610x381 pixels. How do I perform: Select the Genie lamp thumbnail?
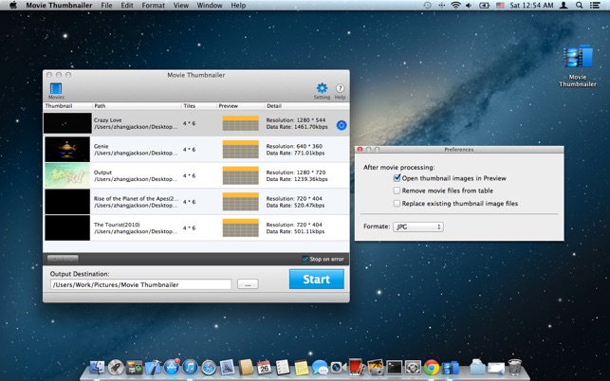click(67, 150)
